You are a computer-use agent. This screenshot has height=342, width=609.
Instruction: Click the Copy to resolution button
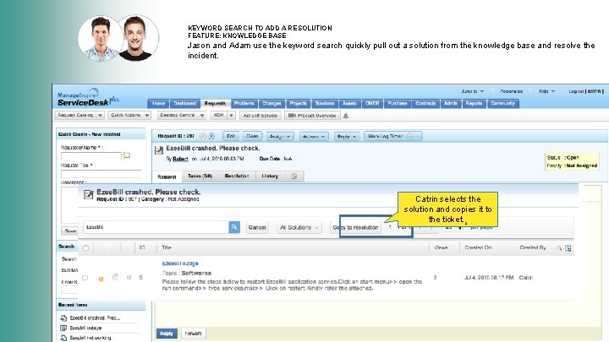point(355,228)
